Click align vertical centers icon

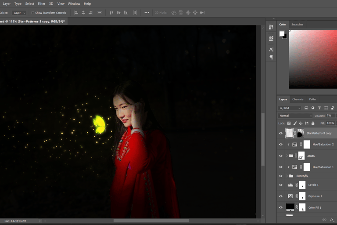click(x=118, y=13)
